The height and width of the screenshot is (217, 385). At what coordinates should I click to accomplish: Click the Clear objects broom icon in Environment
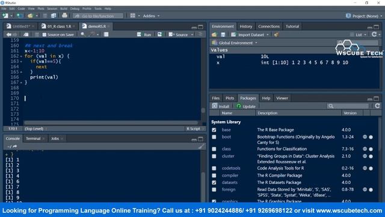(277, 35)
